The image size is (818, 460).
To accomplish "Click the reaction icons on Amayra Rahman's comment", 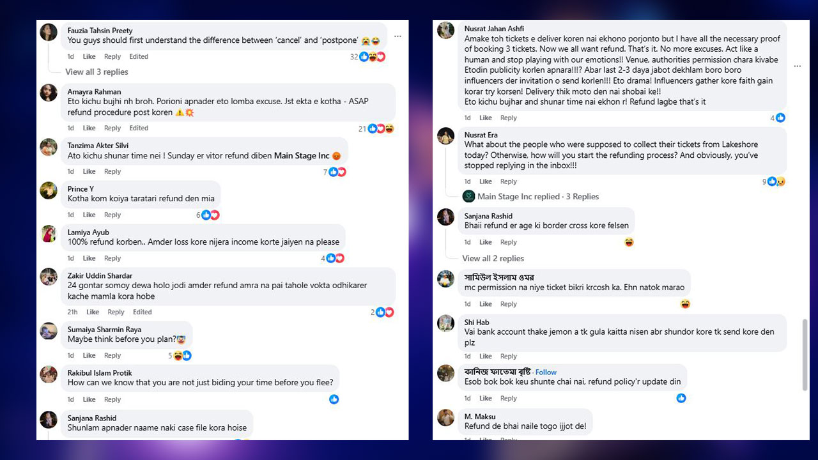I will click(380, 128).
